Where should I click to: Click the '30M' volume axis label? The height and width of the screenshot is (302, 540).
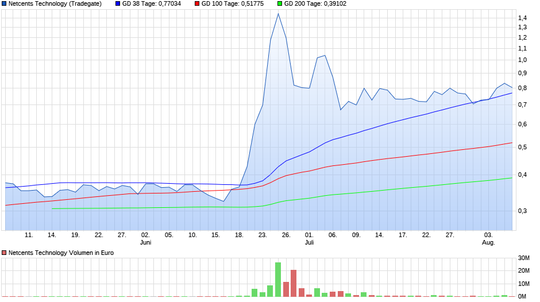pyautogui.click(x=524, y=258)
